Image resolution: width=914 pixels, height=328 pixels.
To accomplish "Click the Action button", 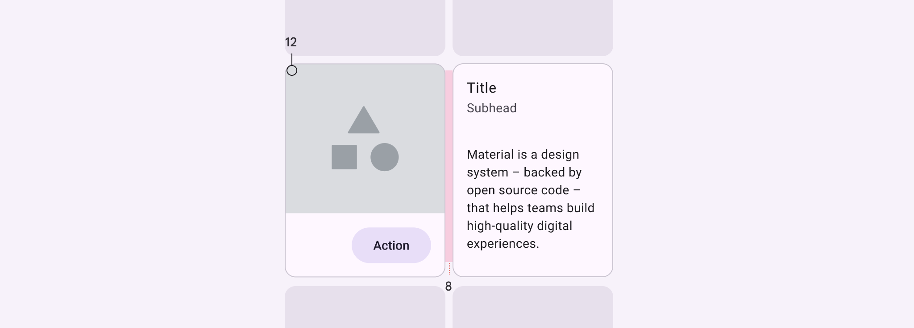I will (x=391, y=245).
